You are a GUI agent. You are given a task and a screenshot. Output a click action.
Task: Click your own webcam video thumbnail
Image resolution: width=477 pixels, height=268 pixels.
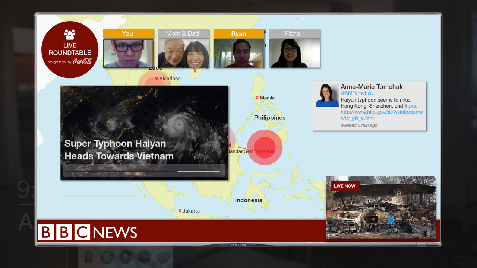128,54
